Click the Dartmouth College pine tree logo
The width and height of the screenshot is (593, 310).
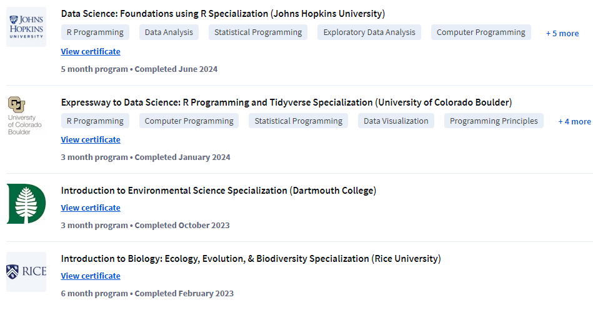click(26, 204)
